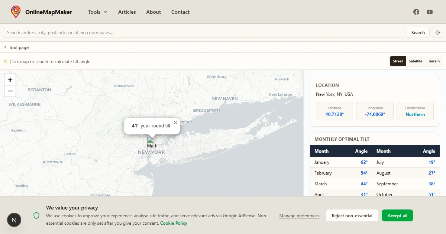Viewport: 446px width, 234px height.
Task: Click Easton label on the map
Action: click(x=70, y=154)
